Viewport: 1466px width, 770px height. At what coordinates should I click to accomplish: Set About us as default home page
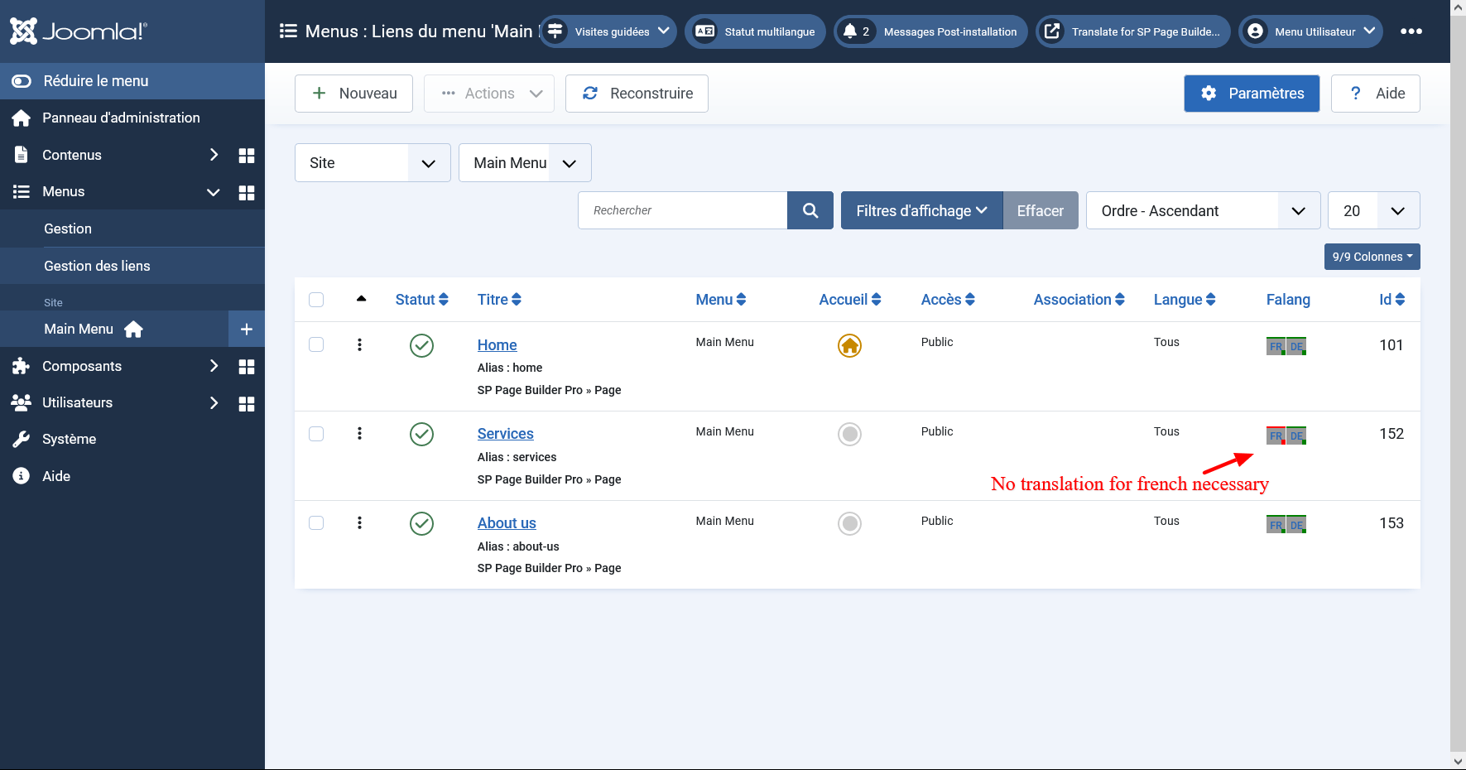(849, 523)
